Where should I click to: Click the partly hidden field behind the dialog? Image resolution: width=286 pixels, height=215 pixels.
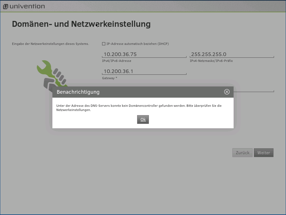coord(254,89)
